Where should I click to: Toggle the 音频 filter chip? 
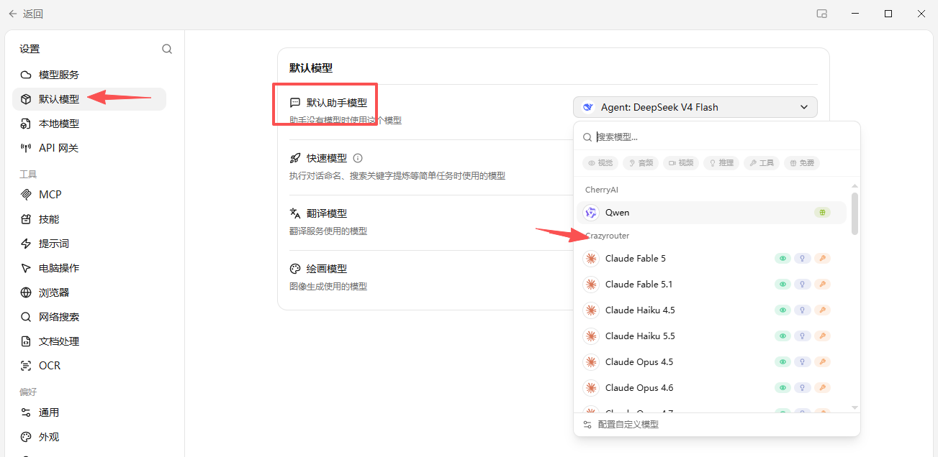click(641, 163)
